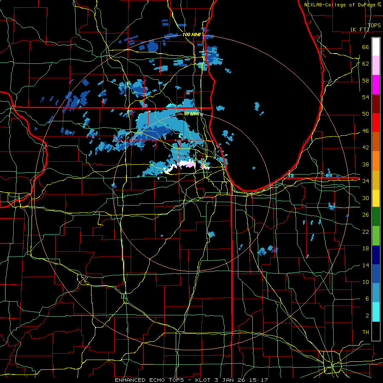Click the 22 legend value
The image size is (383, 383).
click(366, 232)
